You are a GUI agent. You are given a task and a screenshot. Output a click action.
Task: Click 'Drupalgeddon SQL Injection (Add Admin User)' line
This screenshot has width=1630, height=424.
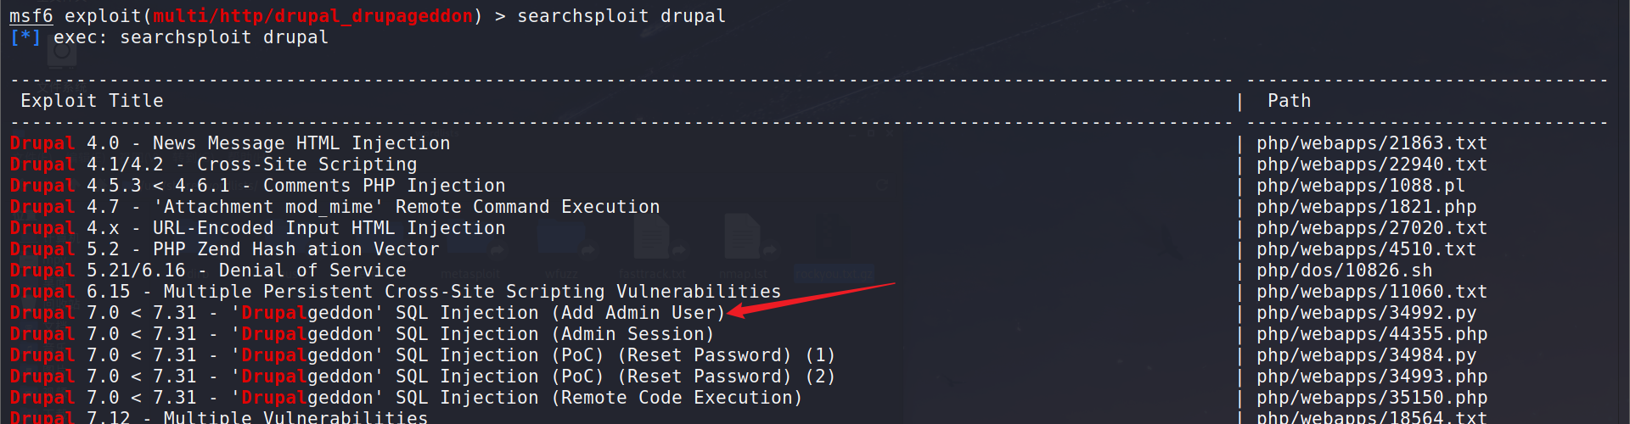[x=475, y=313]
